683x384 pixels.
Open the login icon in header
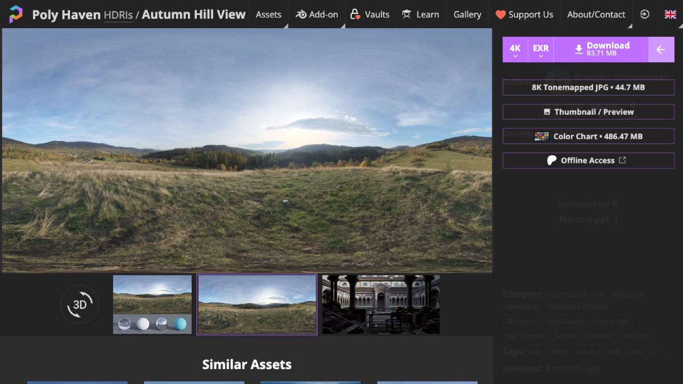click(645, 14)
